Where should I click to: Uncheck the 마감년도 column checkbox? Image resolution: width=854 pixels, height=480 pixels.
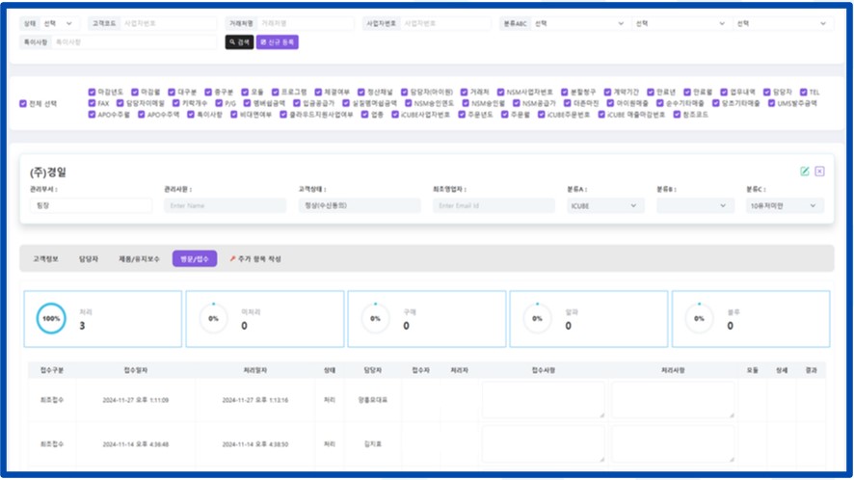(x=92, y=93)
